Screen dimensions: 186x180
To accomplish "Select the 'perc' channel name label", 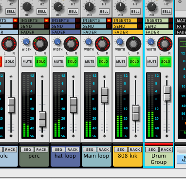I will click(34, 156).
